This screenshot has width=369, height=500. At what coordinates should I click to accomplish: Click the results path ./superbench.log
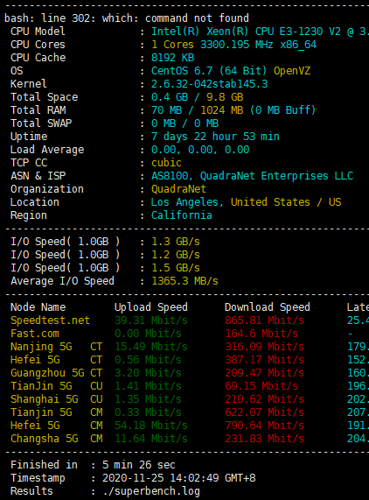click(x=151, y=490)
